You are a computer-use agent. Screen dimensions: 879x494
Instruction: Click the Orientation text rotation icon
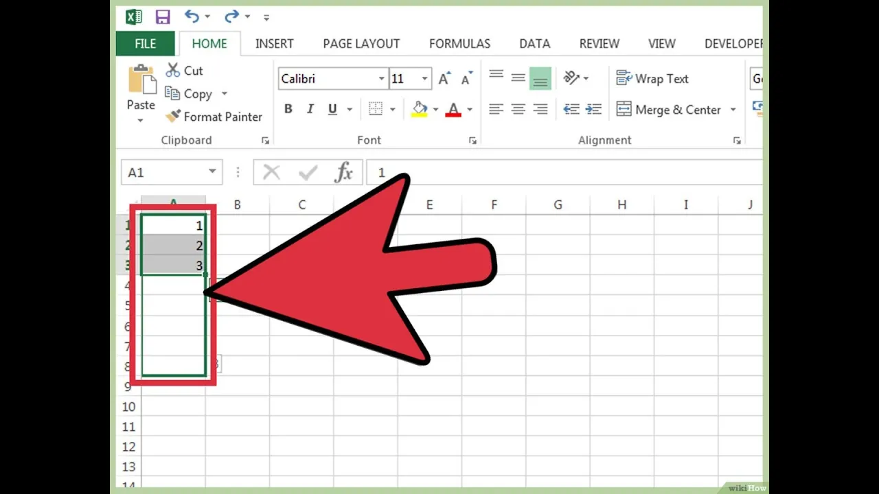click(572, 78)
